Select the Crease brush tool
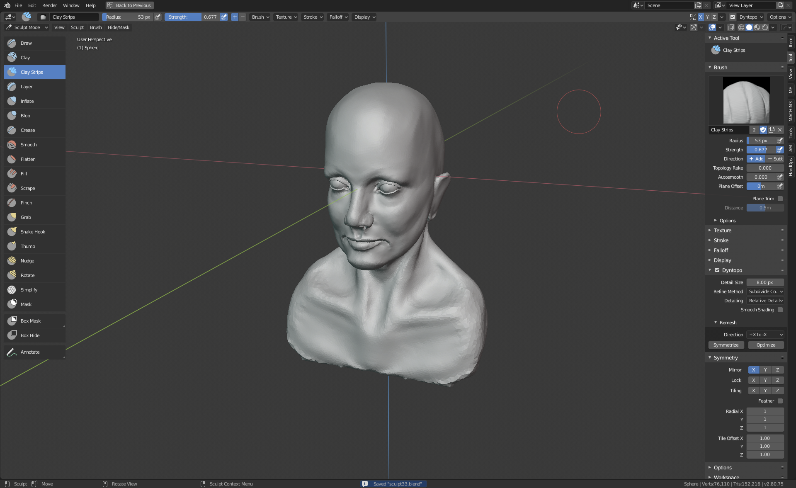This screenshot has height=488, width=796. 28,130
